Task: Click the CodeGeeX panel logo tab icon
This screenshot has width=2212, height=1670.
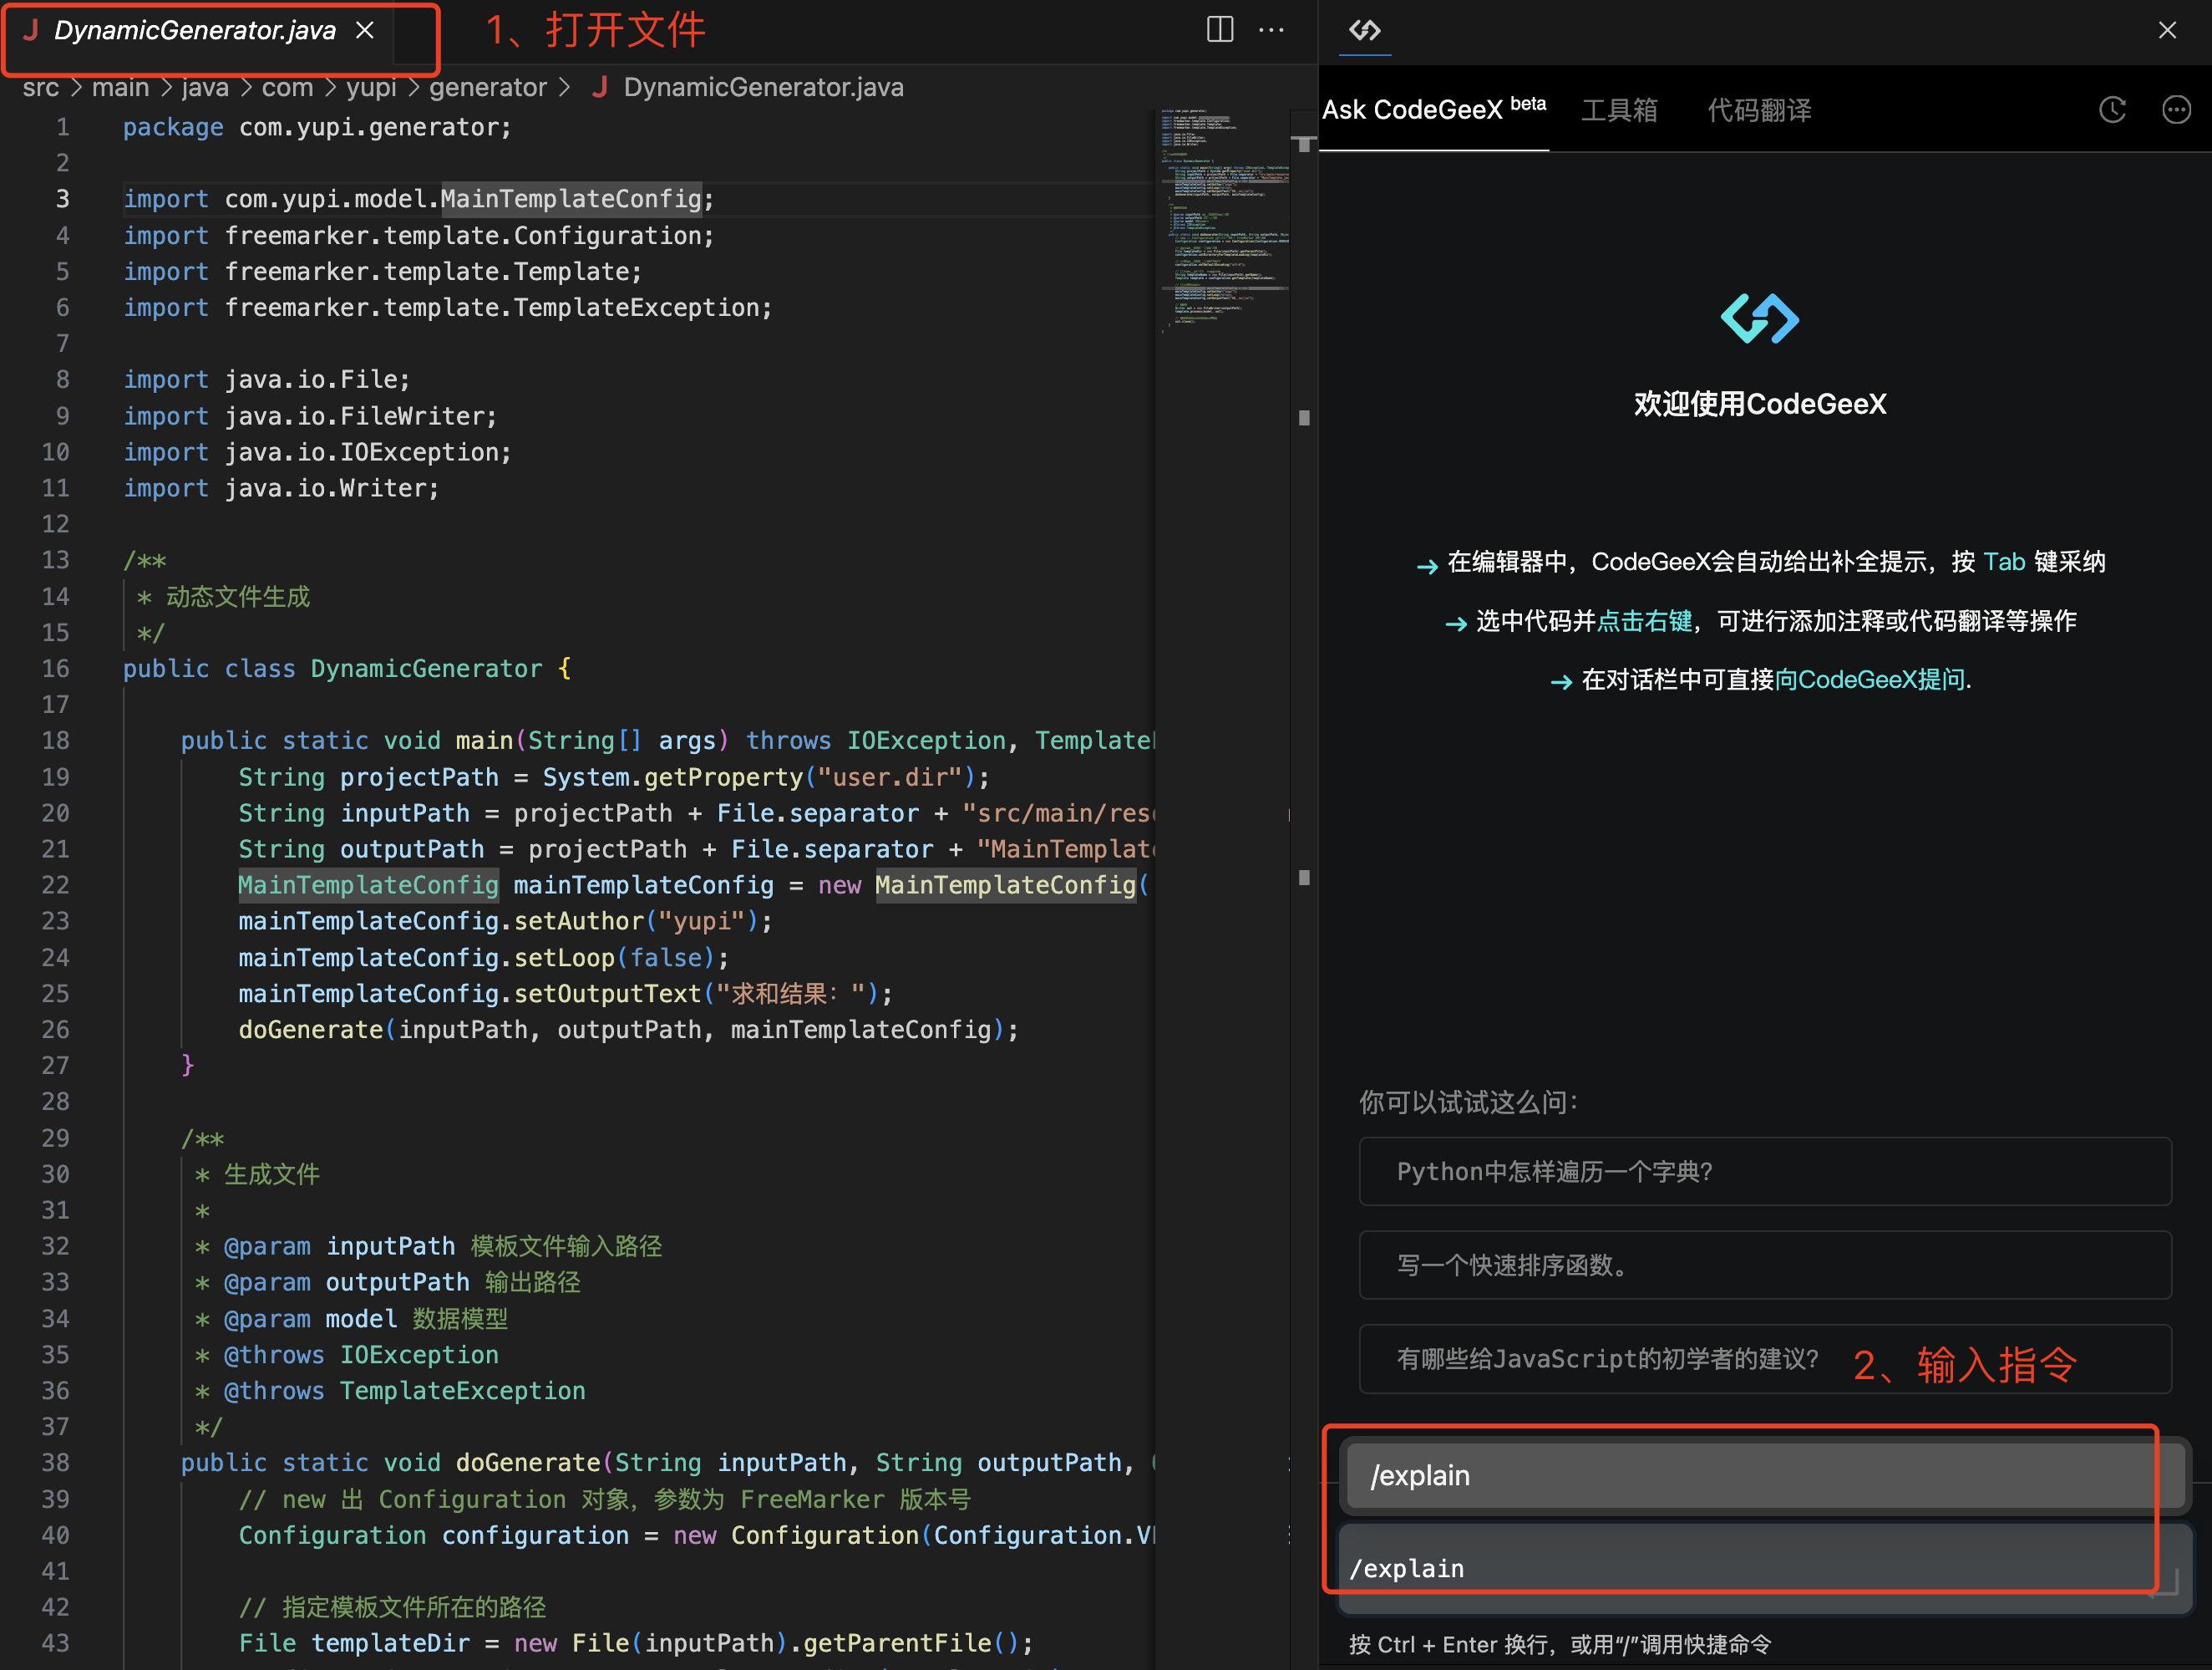Action: point(1364,30)
